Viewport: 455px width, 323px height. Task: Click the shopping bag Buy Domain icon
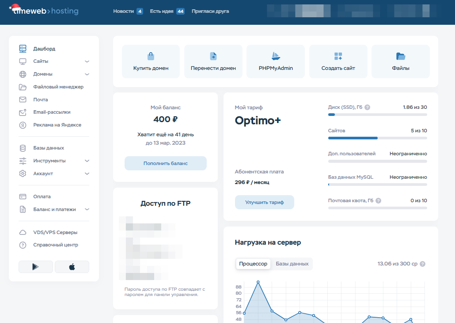(151, 56)
